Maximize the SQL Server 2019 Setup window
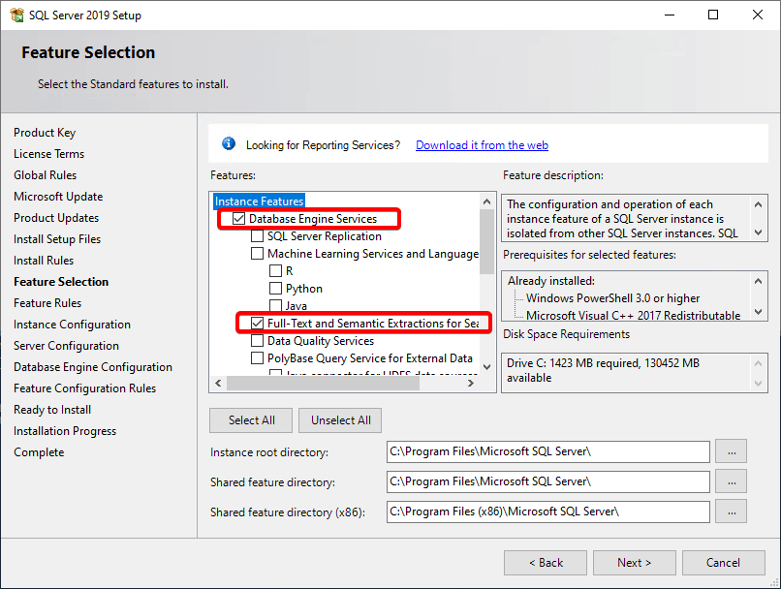This screenshot has width=781, height=589. [713, 15]
